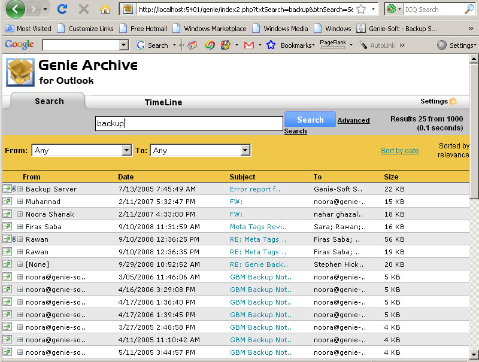This screenshot has width=479, height=362.
Task: Open the RE: Genie Back.. subject link
Action: pyautogui.click(x=259, y=264)
